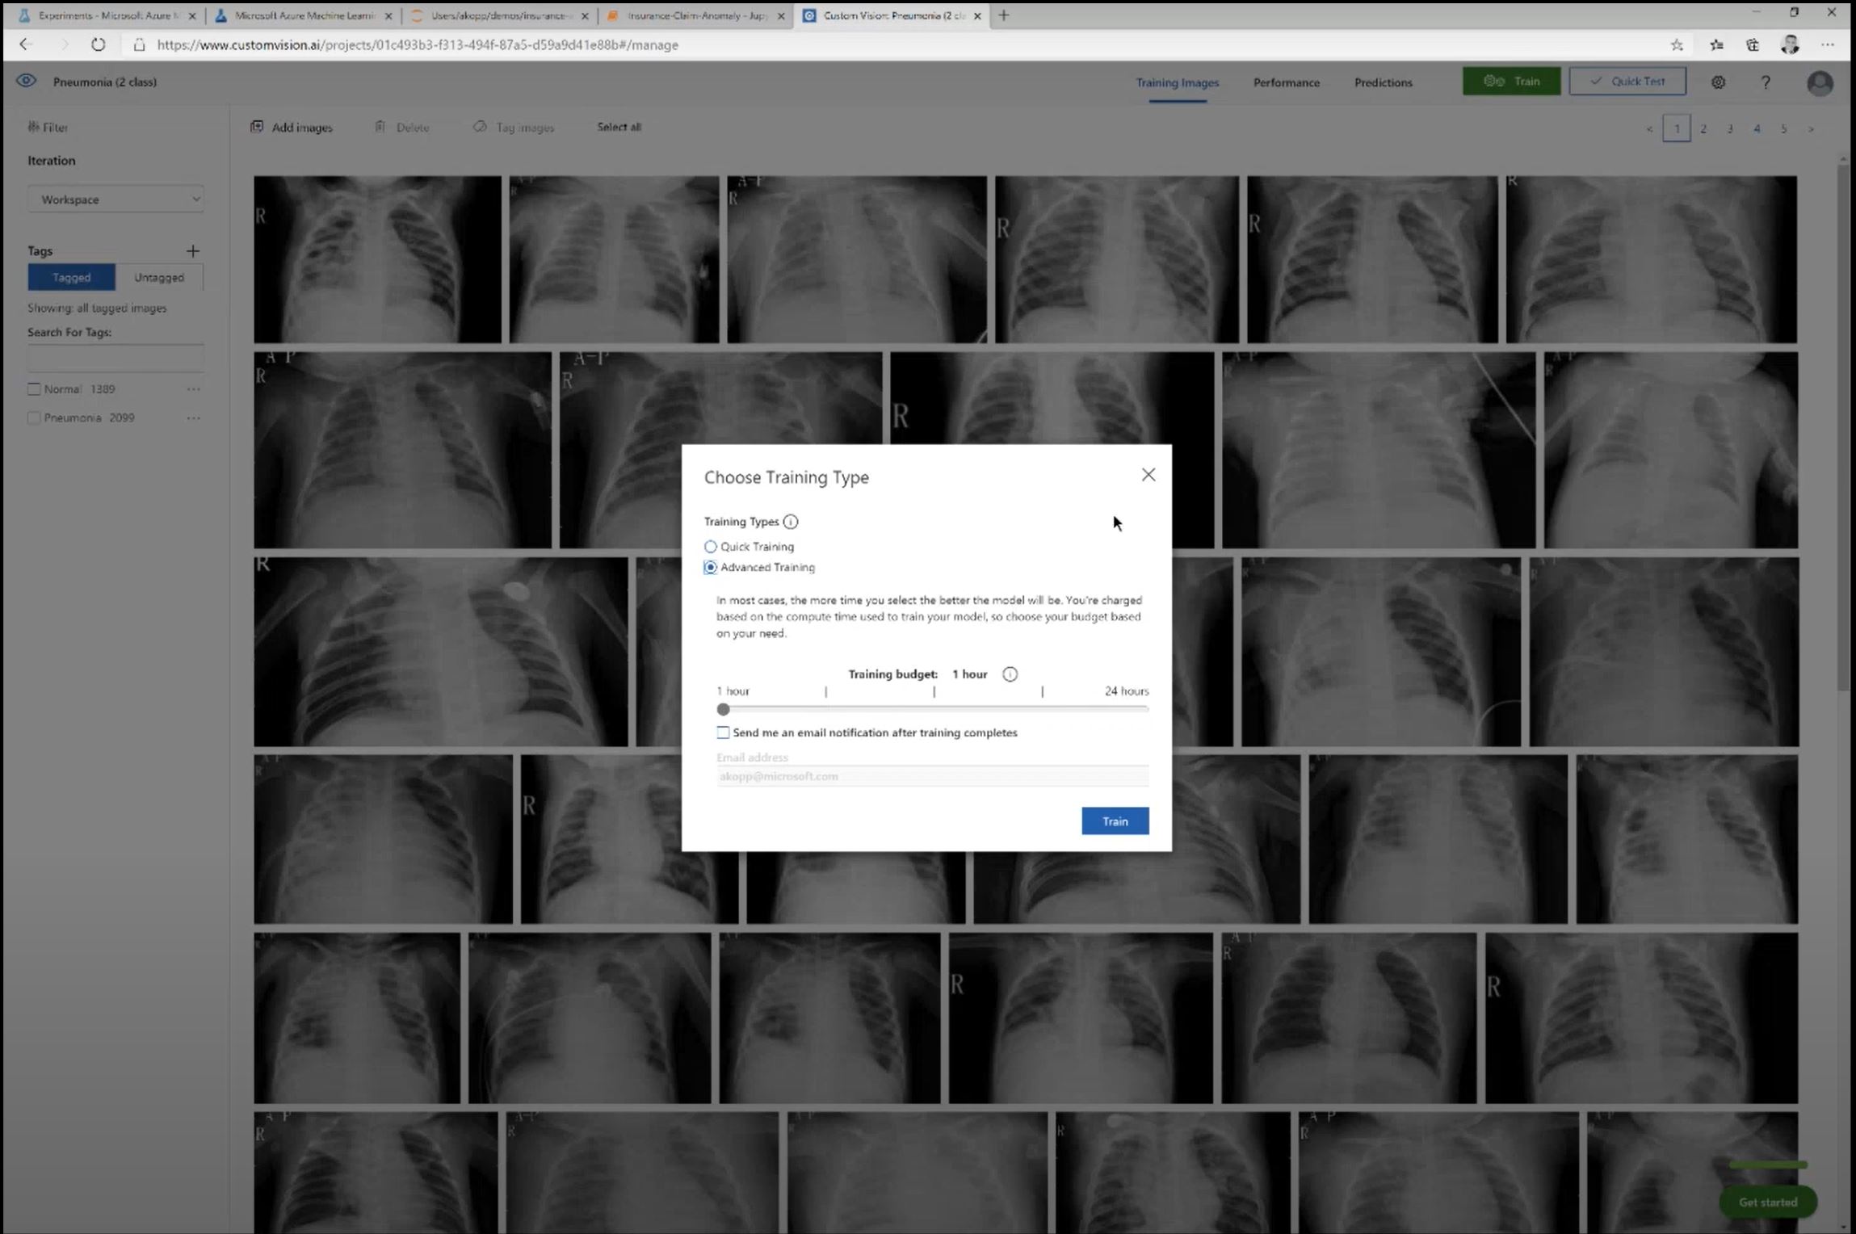Close the Choose Training Type dialog
This screenshot has width=1856, height=1234.
[1148, 475]
